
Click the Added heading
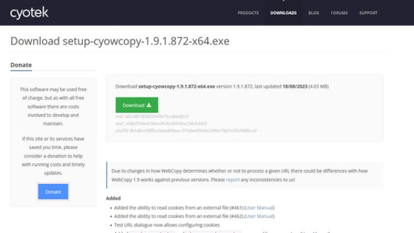coord(113,198)
